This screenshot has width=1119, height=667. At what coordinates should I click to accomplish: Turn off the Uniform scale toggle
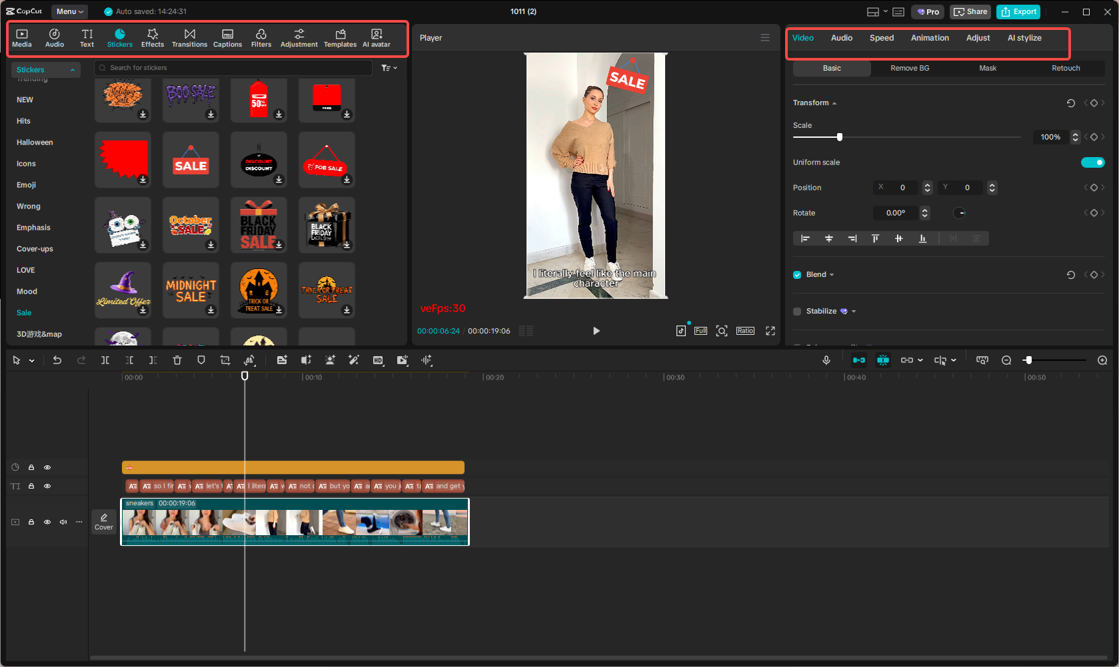tap(1092, 162)
